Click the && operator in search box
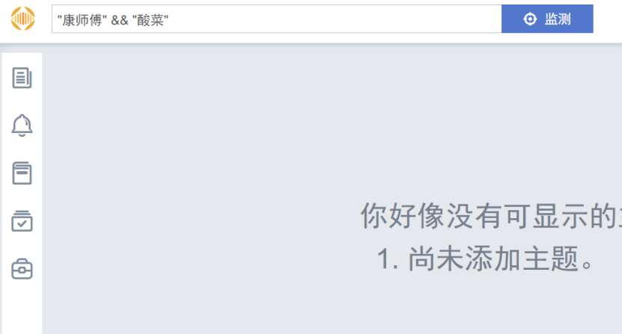Screen dimensions: 622x334 point(120,20)
